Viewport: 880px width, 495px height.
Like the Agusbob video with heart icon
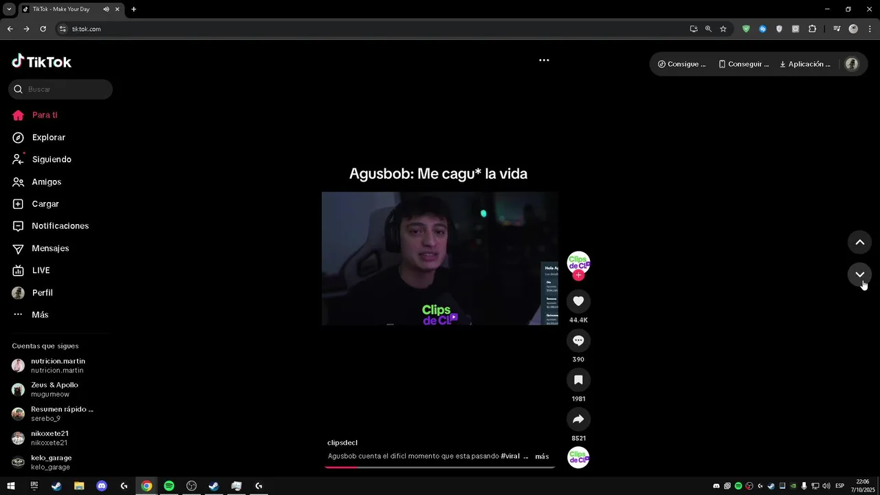(578, 301)
